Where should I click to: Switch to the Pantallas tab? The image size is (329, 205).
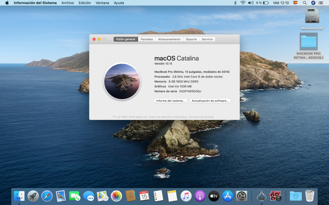click(147, 39)
